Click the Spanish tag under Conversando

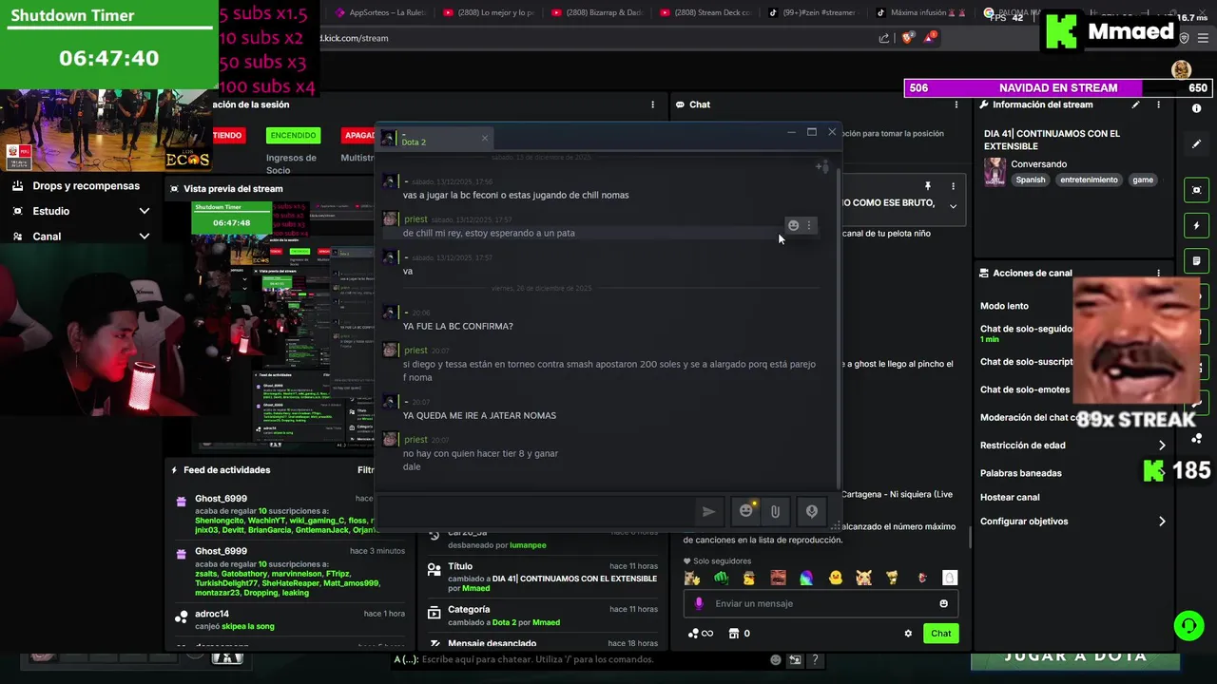[x=1030, y=180]
